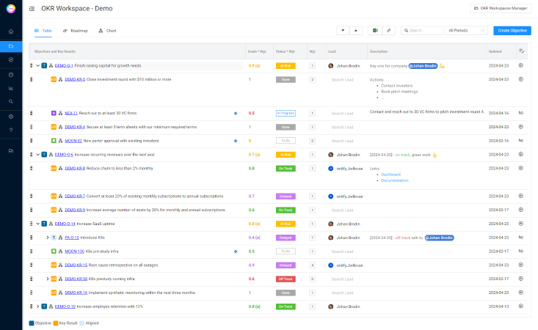Screen dimensions: 538x330
Task: Open the bar chart reports sidebar icon
Action: click(11, 88)
